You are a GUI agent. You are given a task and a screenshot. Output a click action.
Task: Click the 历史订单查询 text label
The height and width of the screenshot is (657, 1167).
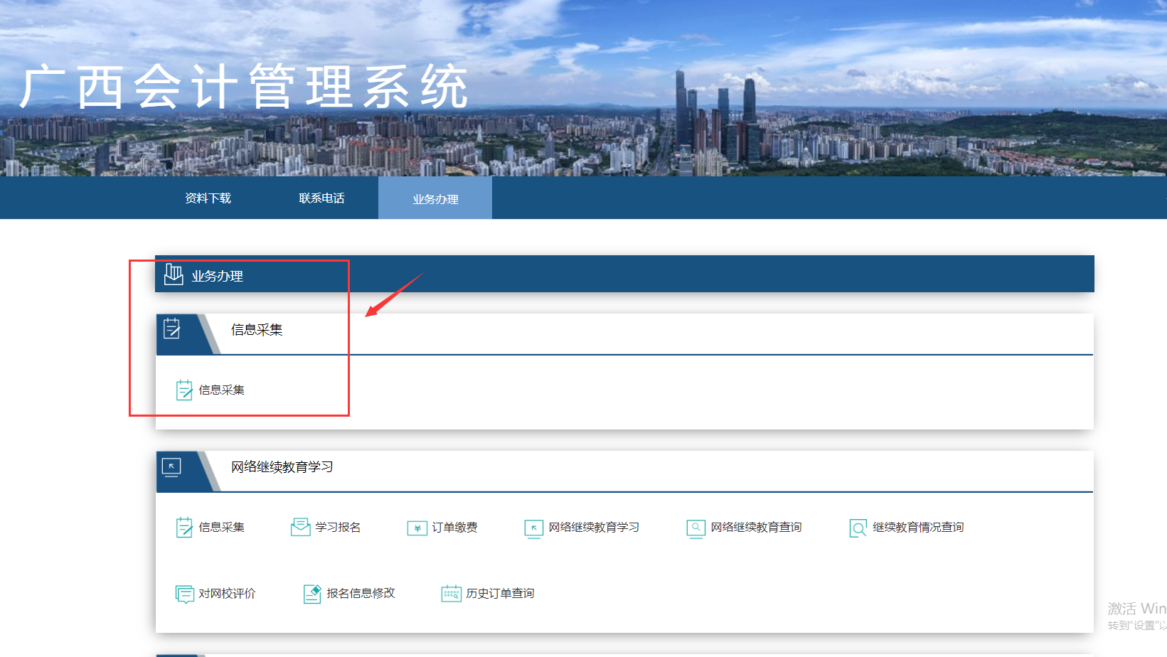click(x=500, y=592)
